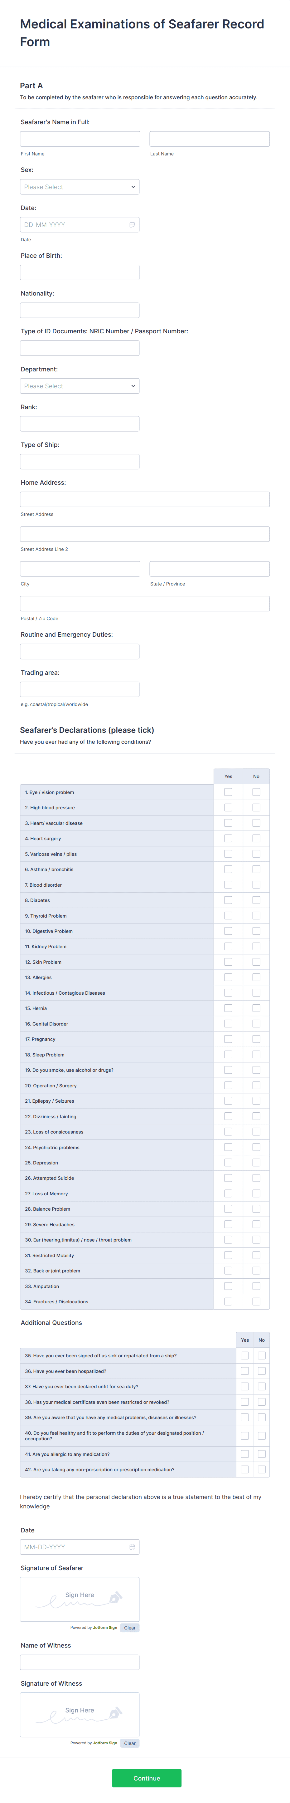Click Continue button
The height and width of the screenshot is (1803, 290).
[x=147, y=1778]
